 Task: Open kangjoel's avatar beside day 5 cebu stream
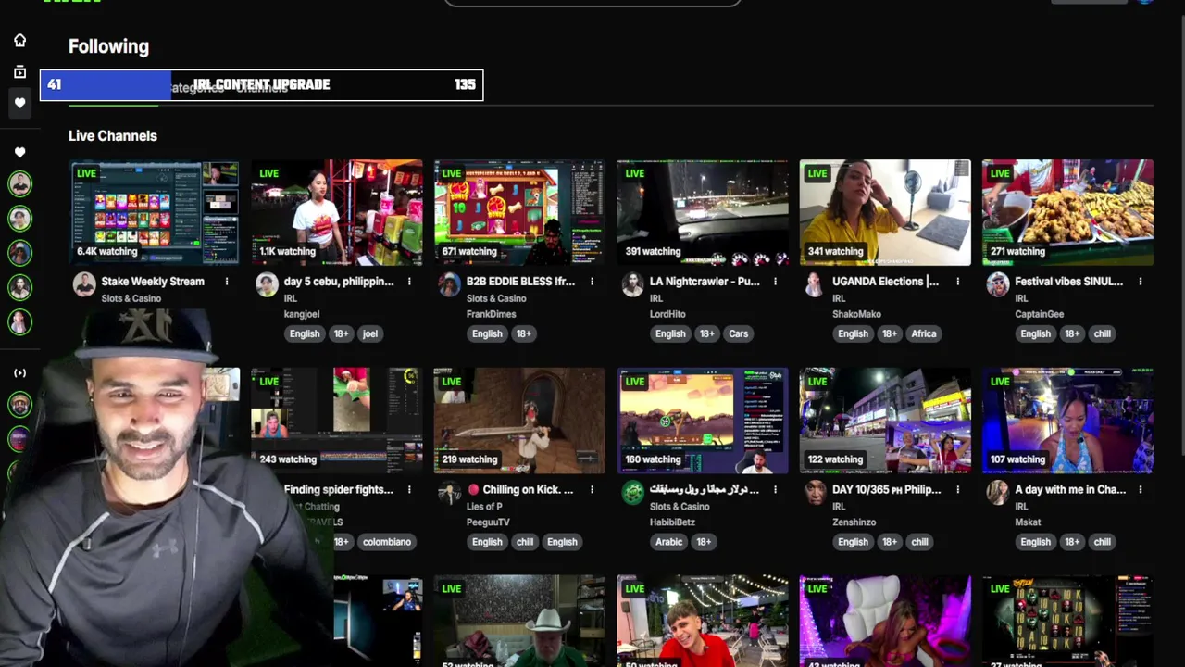(267, 284)
